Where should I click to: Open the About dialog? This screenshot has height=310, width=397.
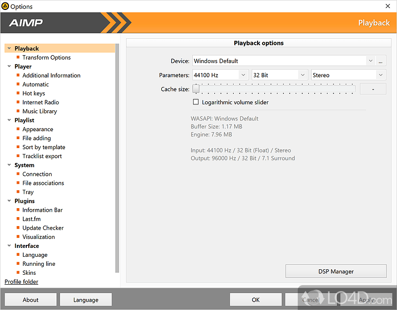click(x=31, y=300)
